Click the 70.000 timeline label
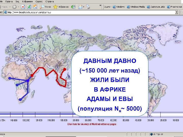 101,120
